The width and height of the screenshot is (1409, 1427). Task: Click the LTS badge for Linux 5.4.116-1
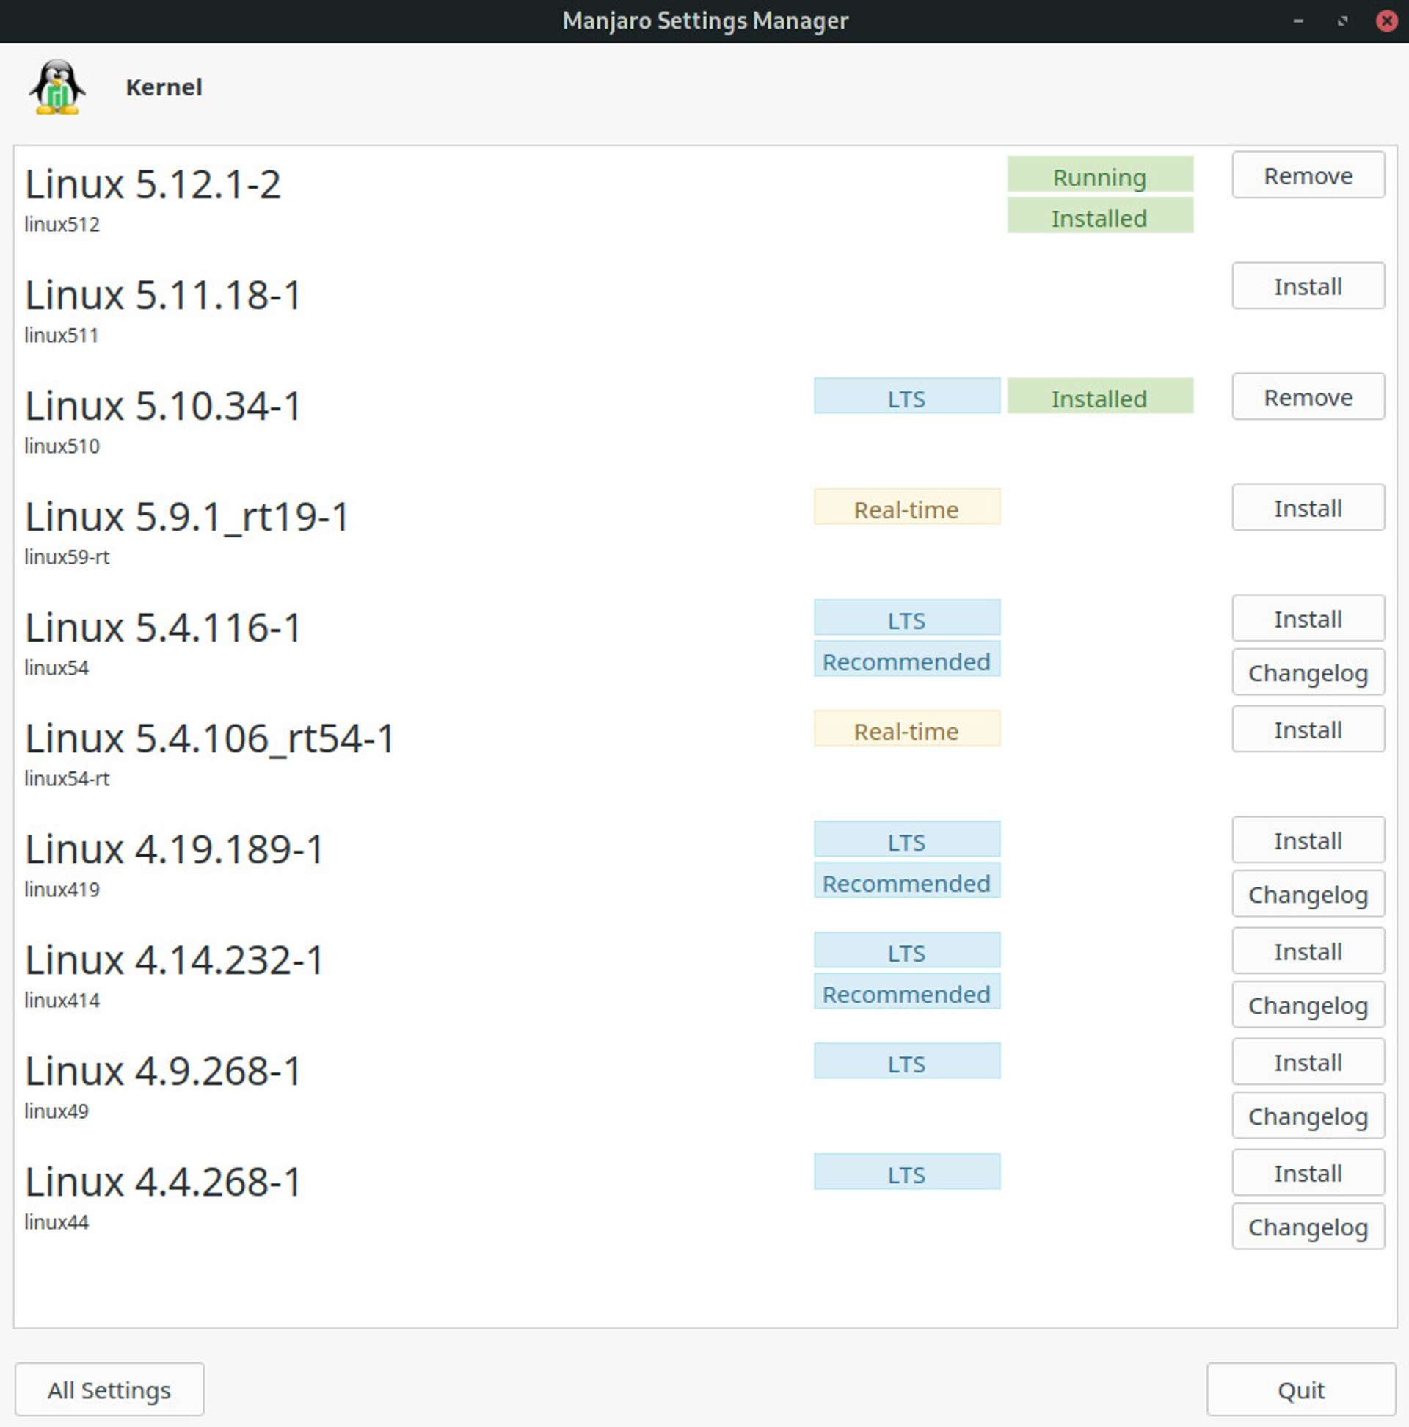click(x=907, y=617)
